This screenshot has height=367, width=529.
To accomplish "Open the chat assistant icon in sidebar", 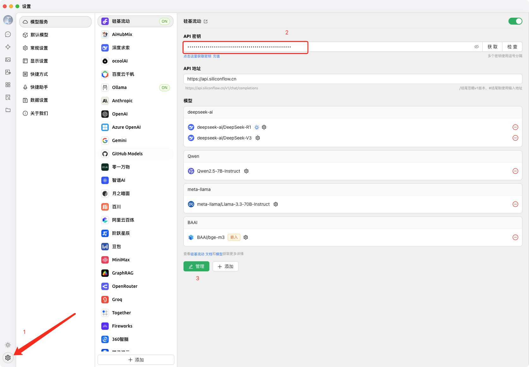I will pos(8,34).
